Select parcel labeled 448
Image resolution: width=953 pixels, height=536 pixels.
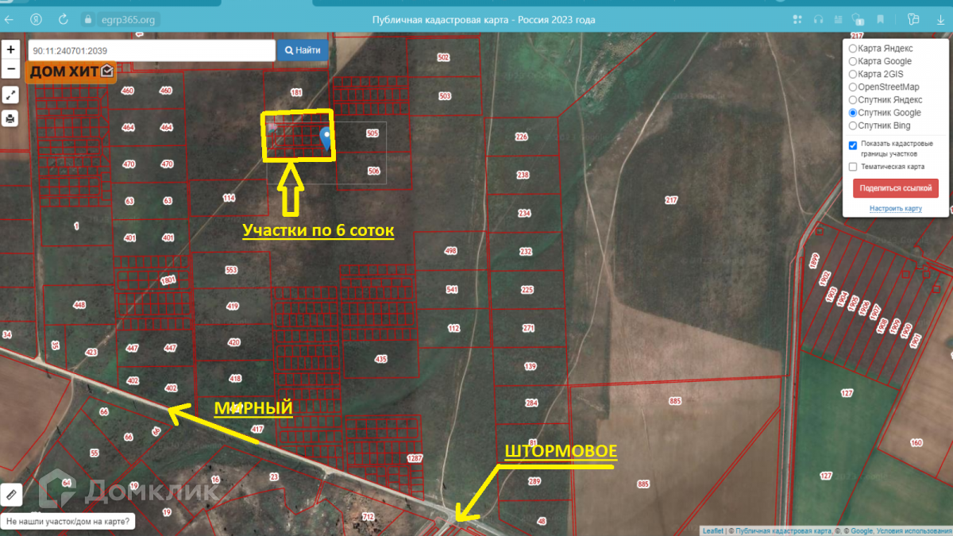pyautogui.click(x=79, y=305)
